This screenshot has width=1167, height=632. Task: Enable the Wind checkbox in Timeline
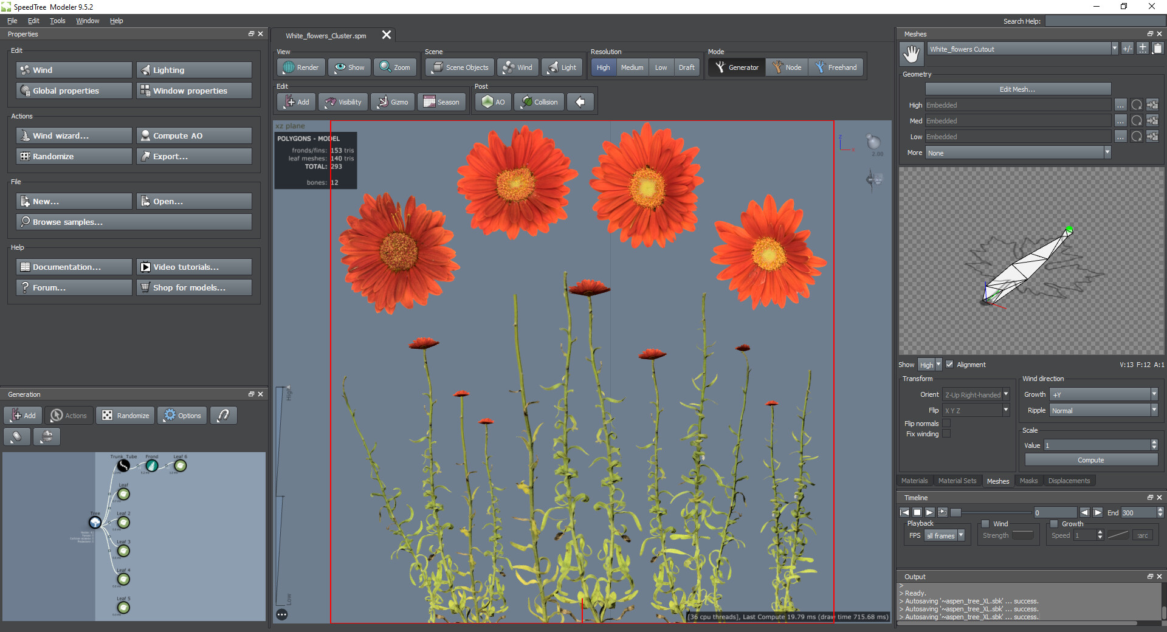click(x=985, y=524)
